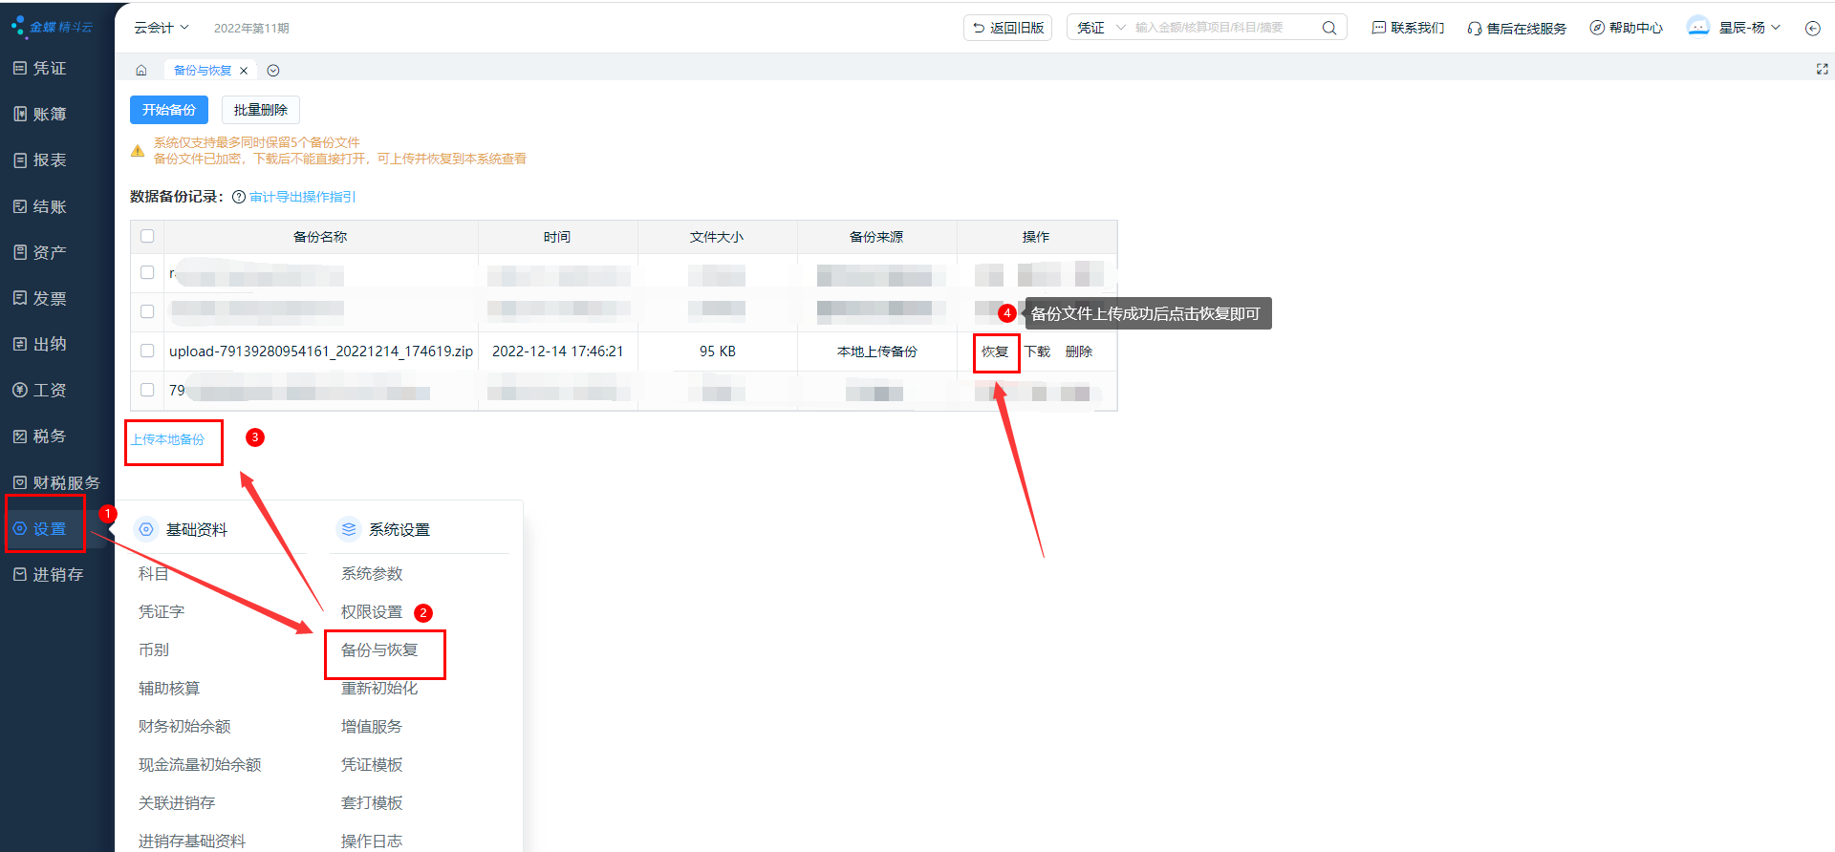
Task: Select 辅助核算 menu item
Action: tap(169, 688)
